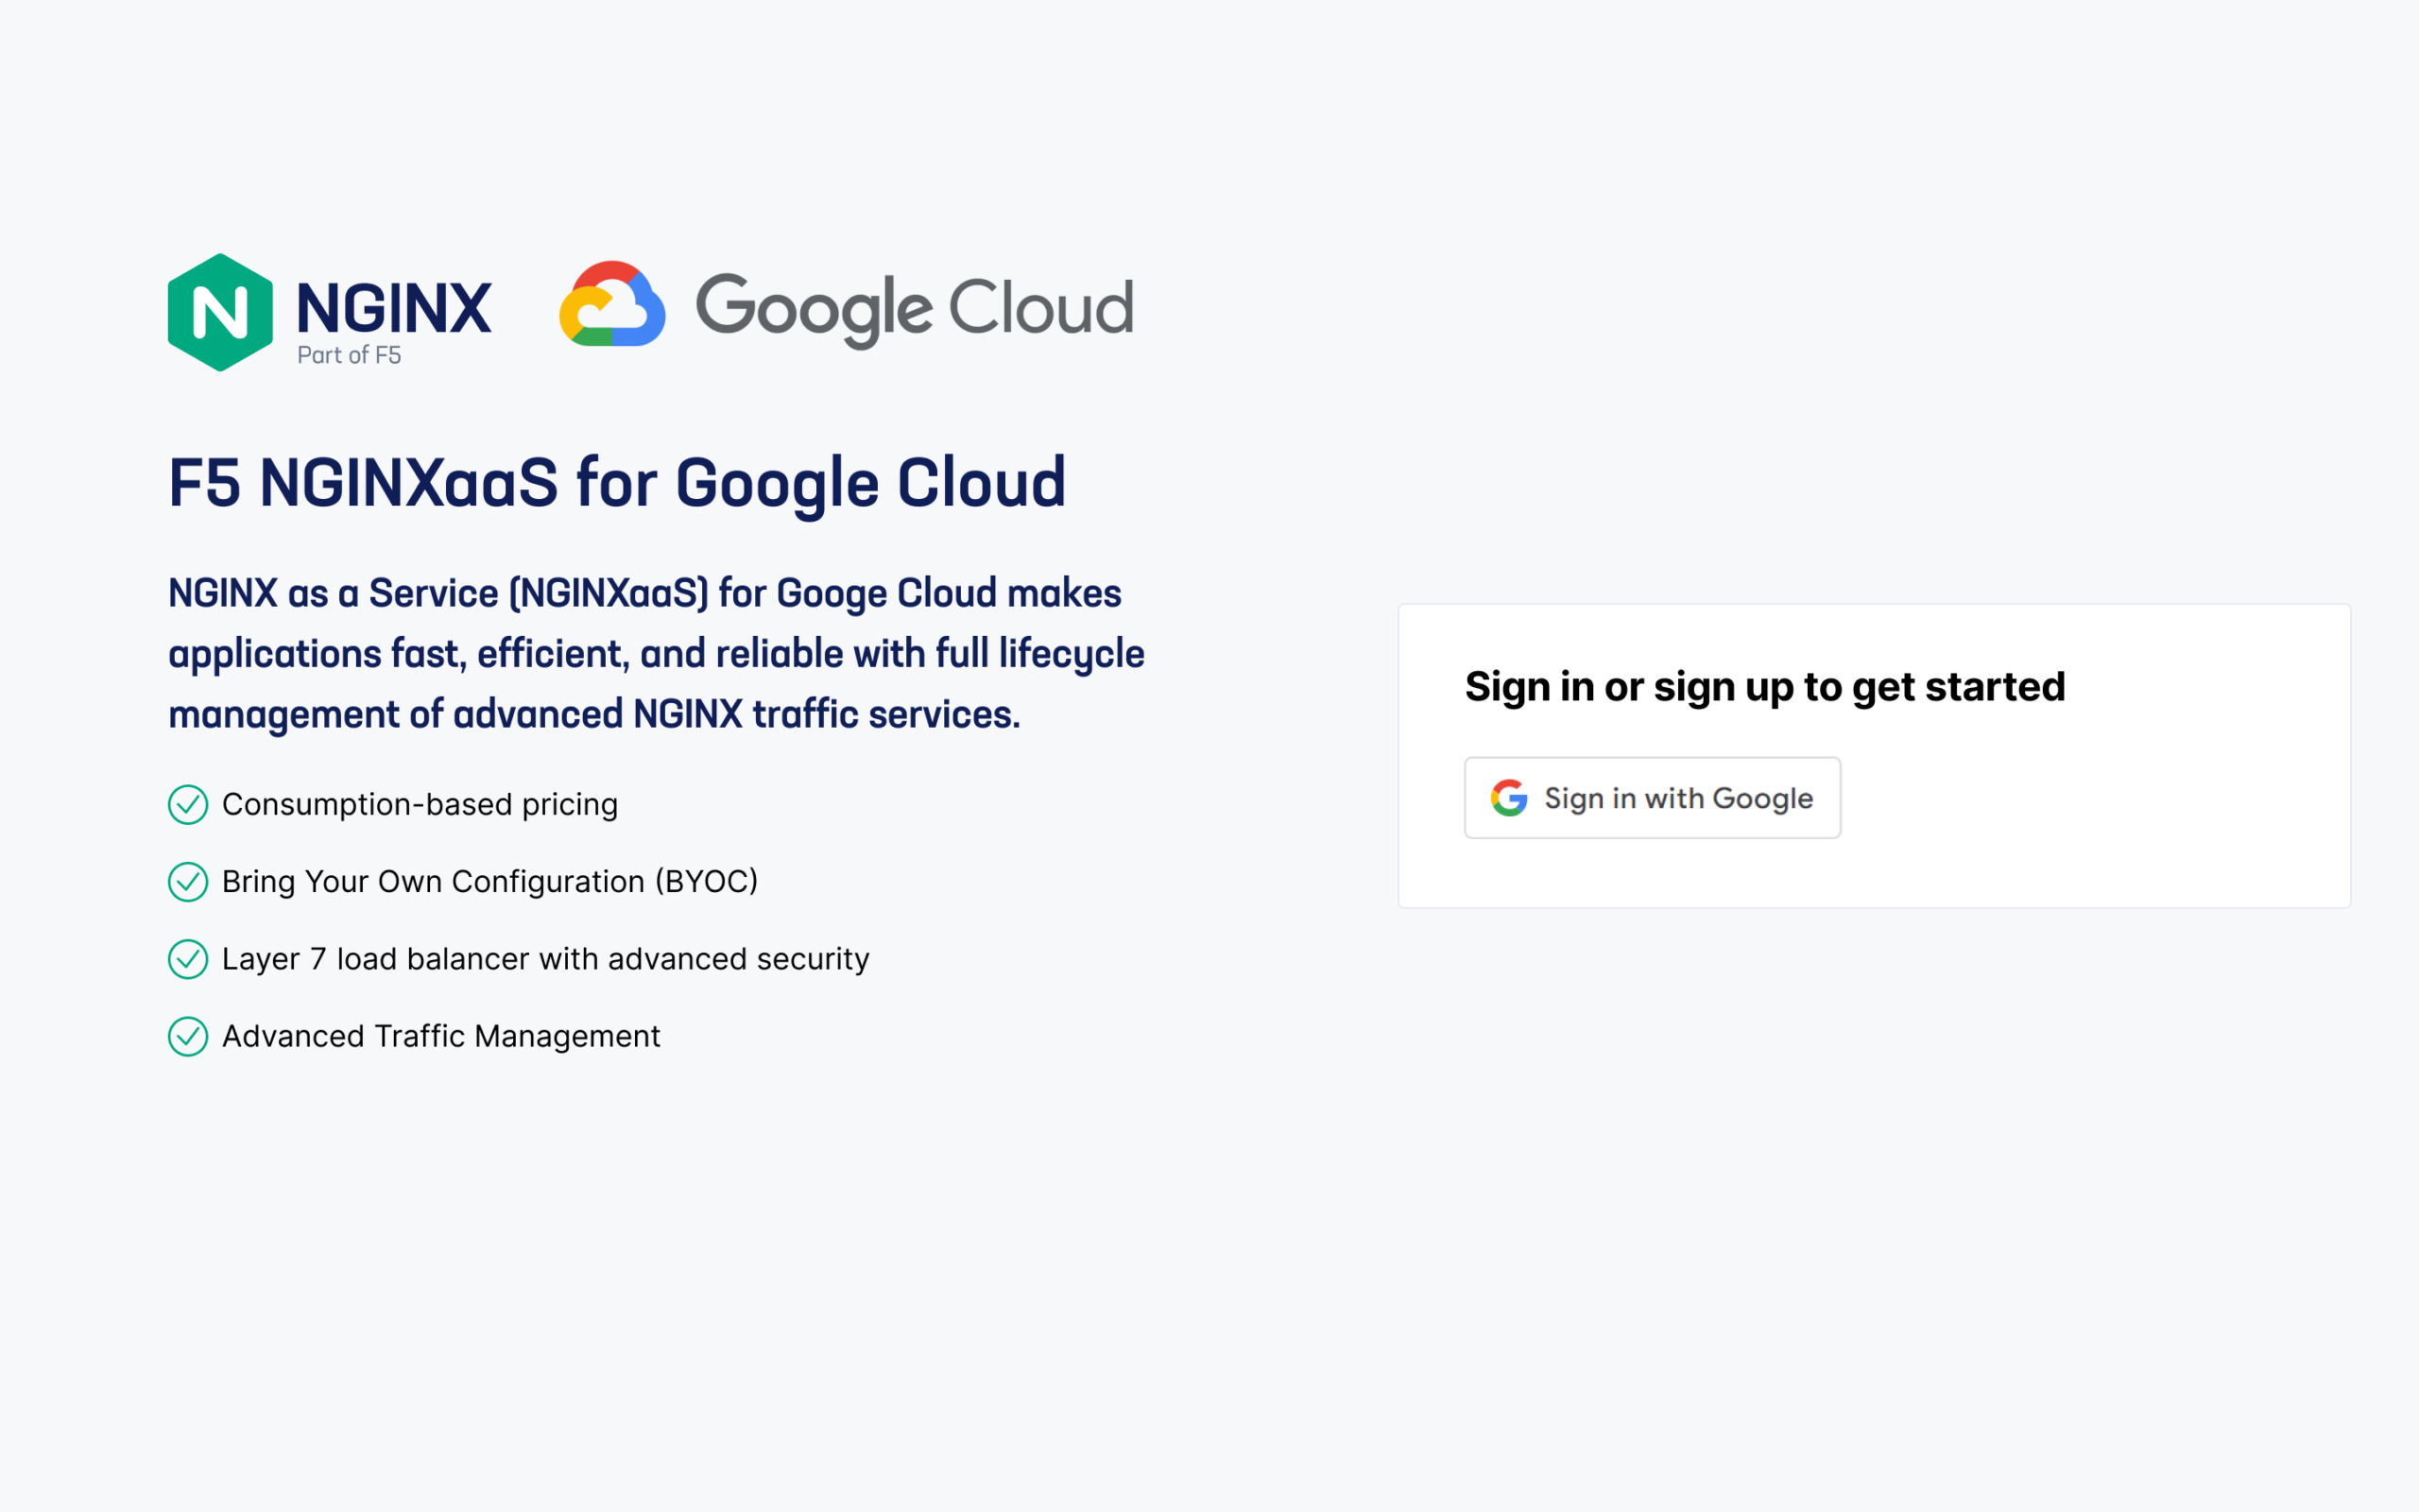2419x1512 pixels.
Task: Click the F5 NGINXaaS for Google Cloud heading
Action: pos(617,483)
